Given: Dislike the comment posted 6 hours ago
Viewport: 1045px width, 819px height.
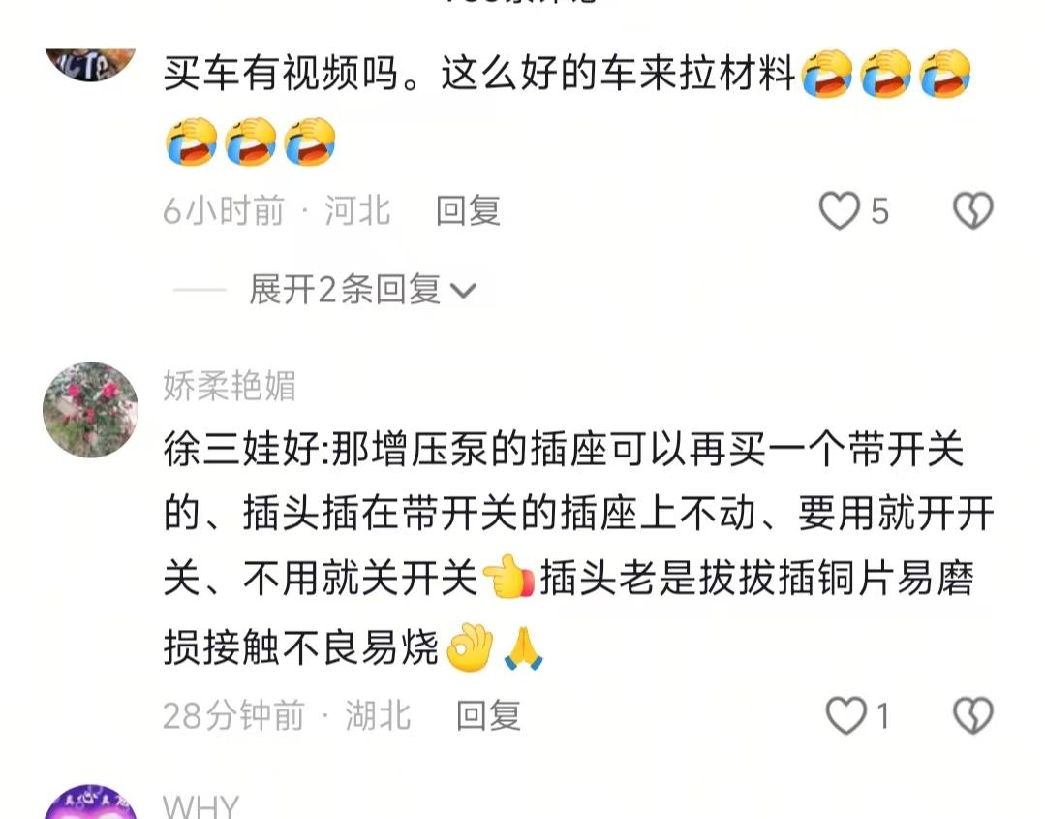Looking at the screenshot, I should coord(973,210).
